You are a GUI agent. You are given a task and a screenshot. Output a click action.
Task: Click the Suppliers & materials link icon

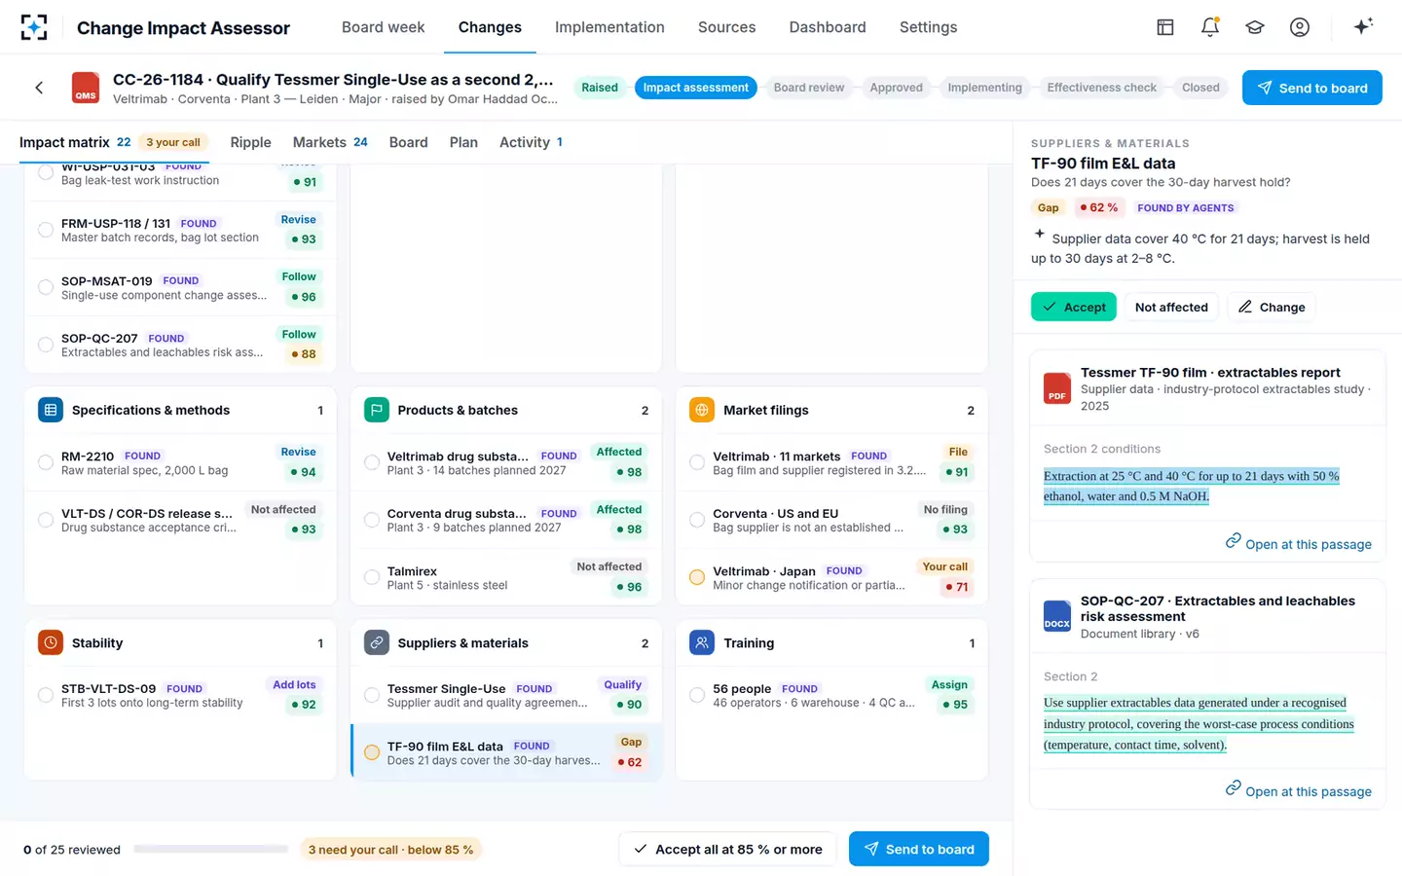(x=376, y=642)
